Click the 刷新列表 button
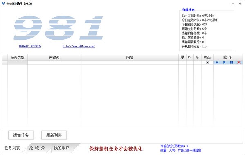 (54, 135)
